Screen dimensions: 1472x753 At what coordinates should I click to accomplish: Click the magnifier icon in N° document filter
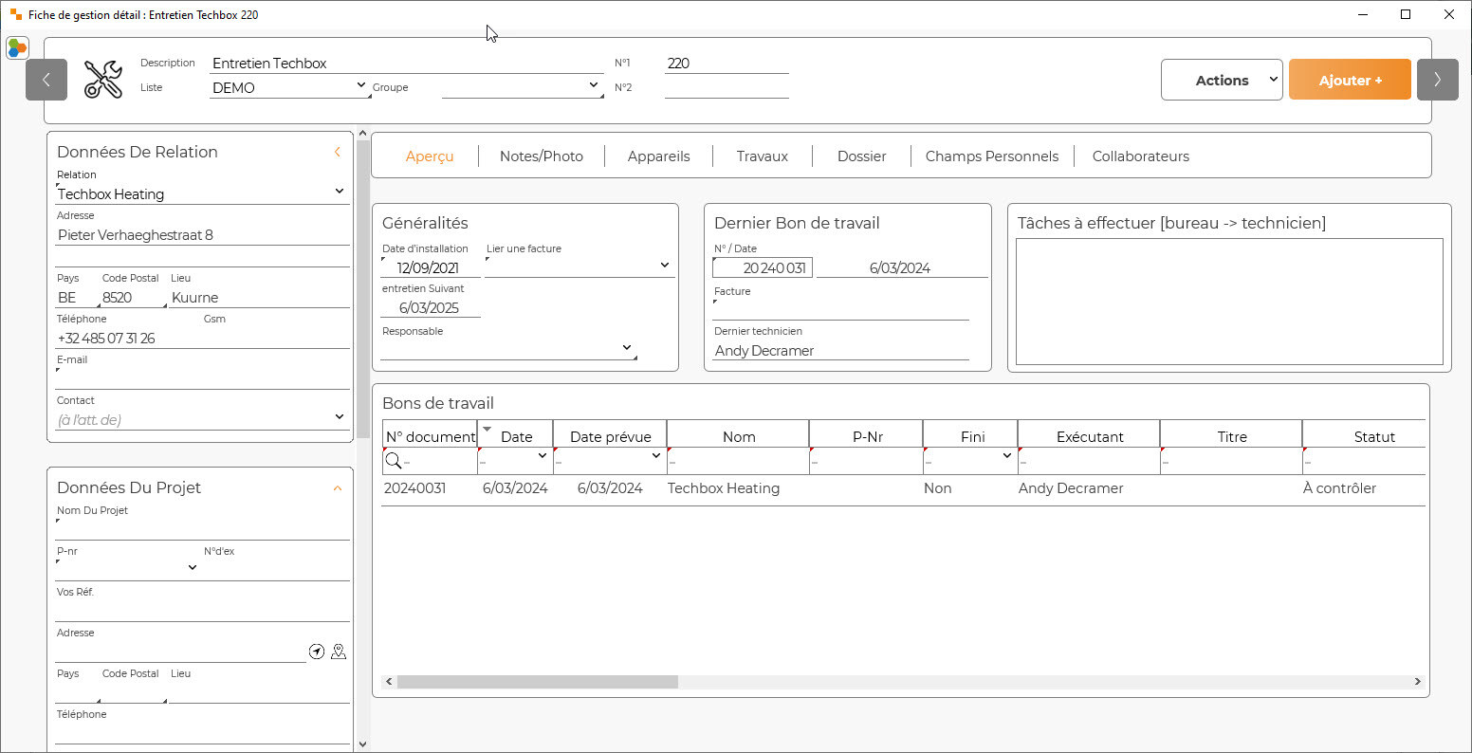click(393, 462)
